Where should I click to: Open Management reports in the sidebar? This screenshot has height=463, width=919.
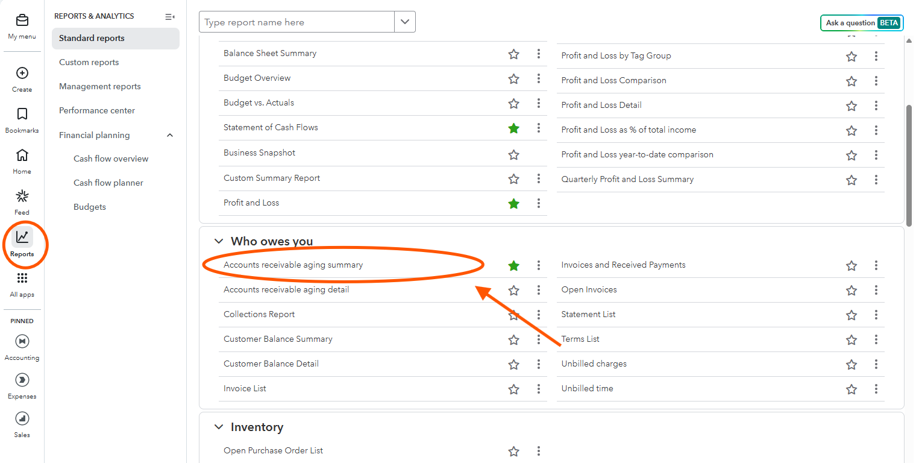coord(99,86)
